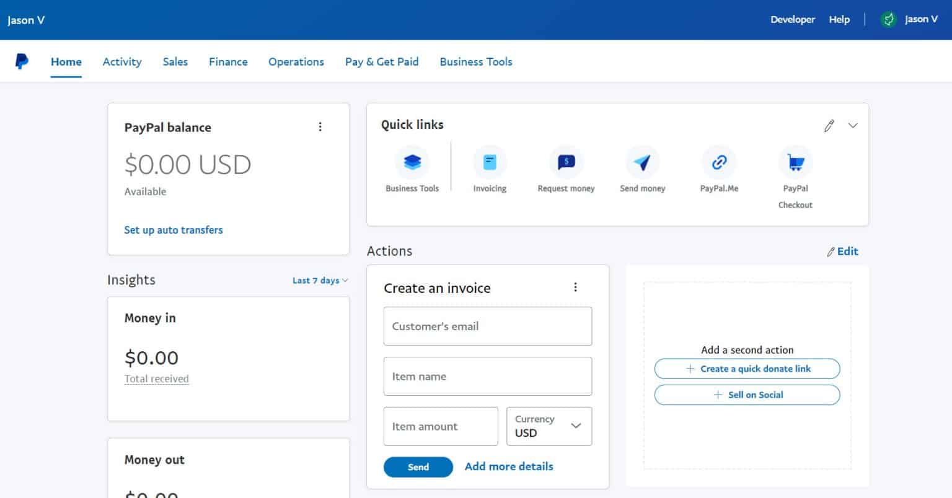The width and height of the screenshot is (952, 498).
Task: Select the PayPal.Me link icon
Action: [x=719, y=162]
